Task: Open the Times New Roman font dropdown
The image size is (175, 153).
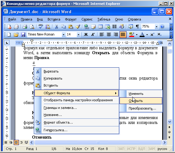Action: point(63,35)
